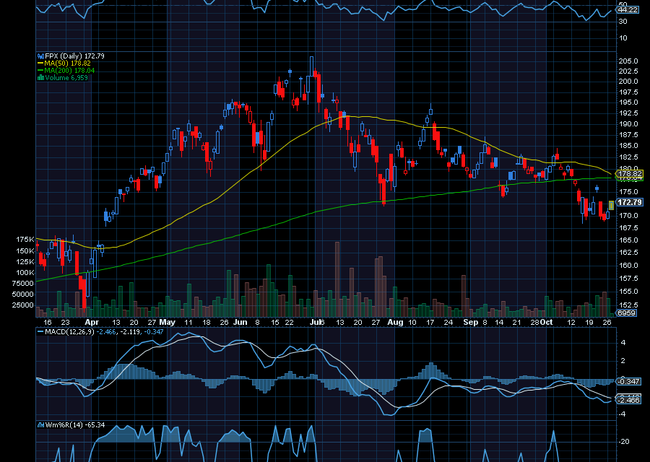Click the Sep date axis label
Screen dimensions: 650x462
pos(470,323)
